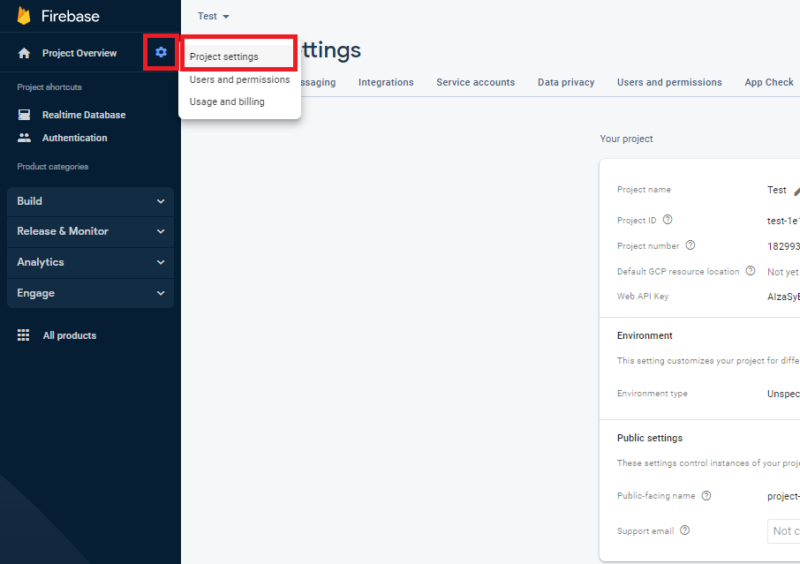Click help icon next to Project ID

click(668, 220)
